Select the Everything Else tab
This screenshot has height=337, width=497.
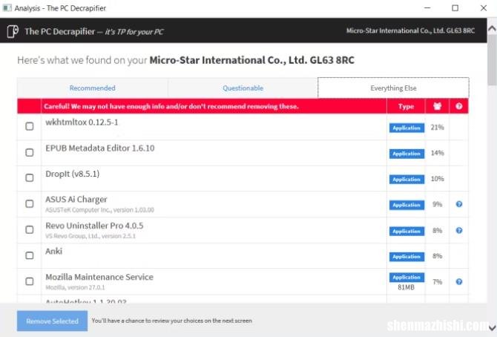click(393, 88)
